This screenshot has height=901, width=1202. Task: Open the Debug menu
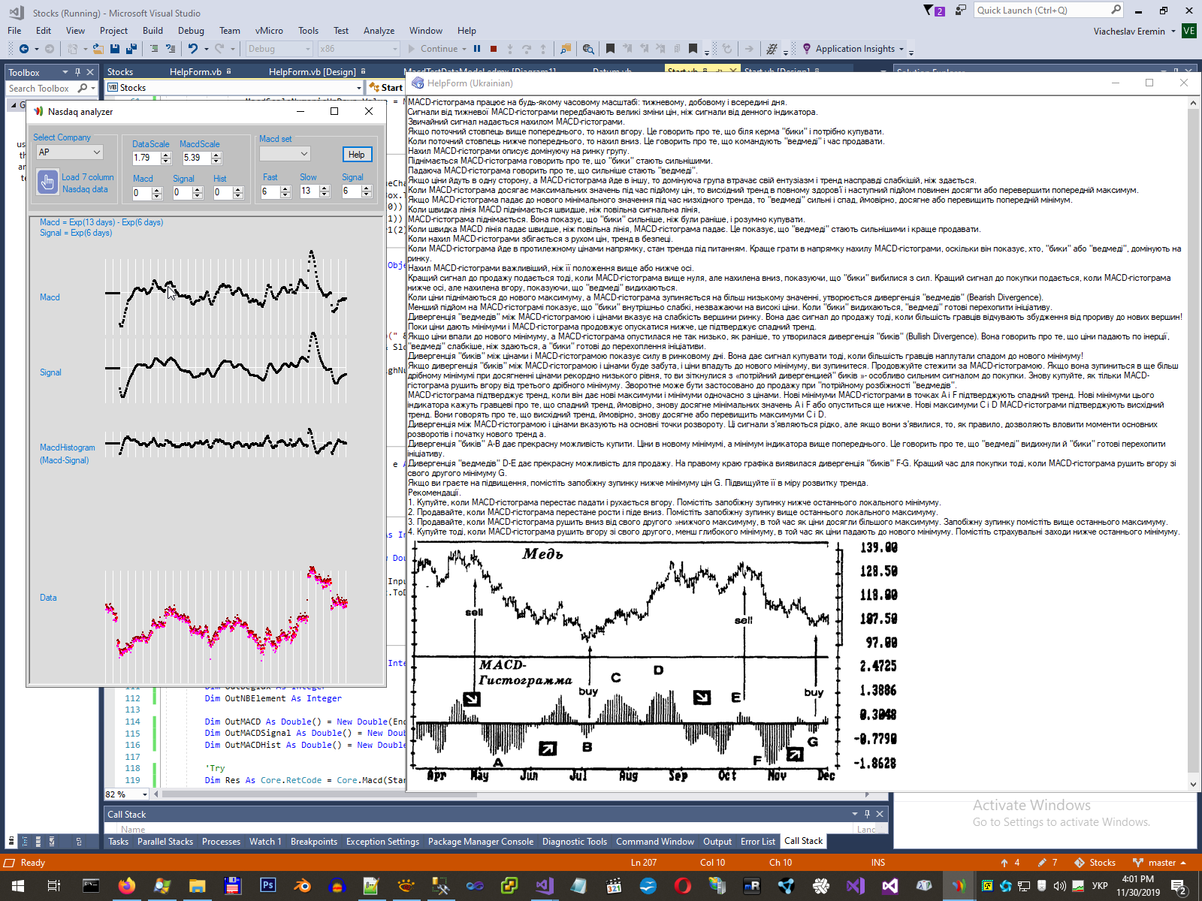click(191, 31)
